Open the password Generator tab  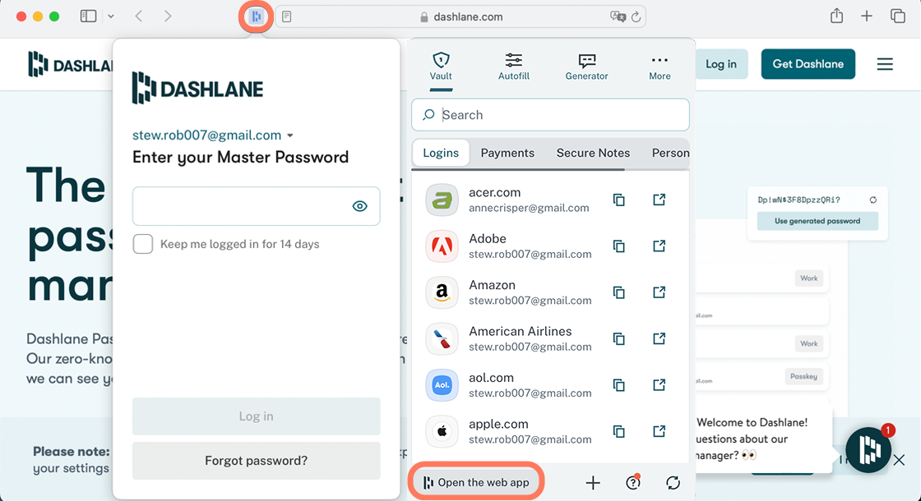(x=587, y=67)
